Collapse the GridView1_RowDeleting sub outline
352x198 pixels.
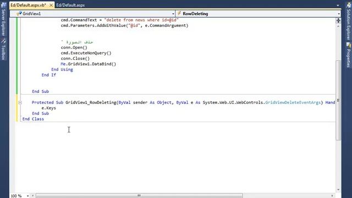(20, 103)
